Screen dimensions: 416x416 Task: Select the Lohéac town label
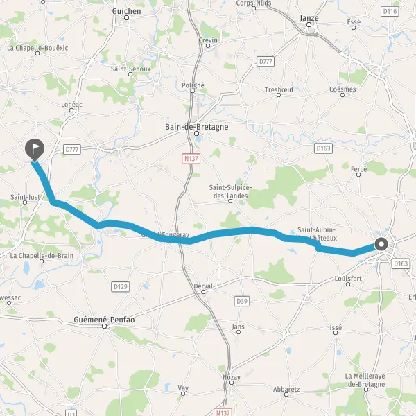pyautogui.click(x=71, y=105)
